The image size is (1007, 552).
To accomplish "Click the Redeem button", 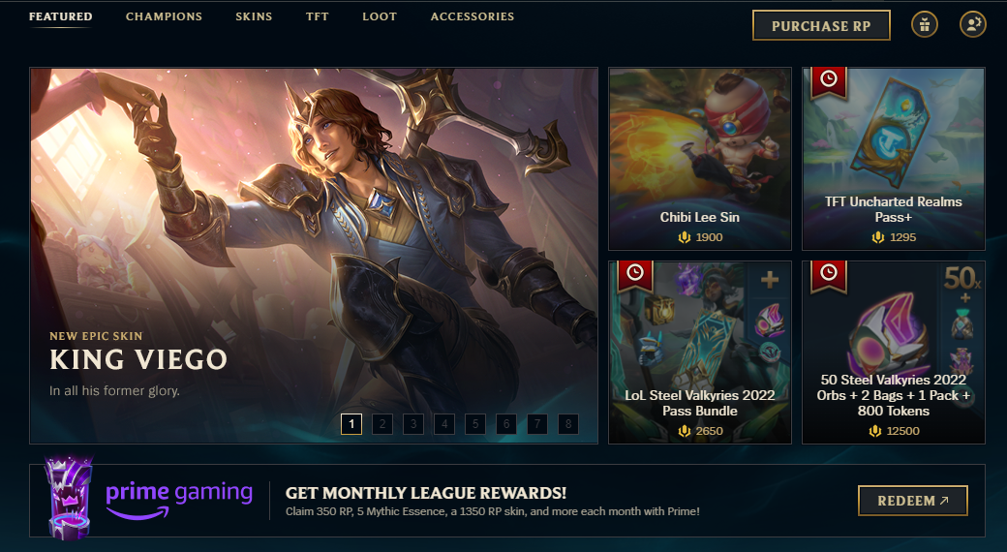I will (912, 501).
